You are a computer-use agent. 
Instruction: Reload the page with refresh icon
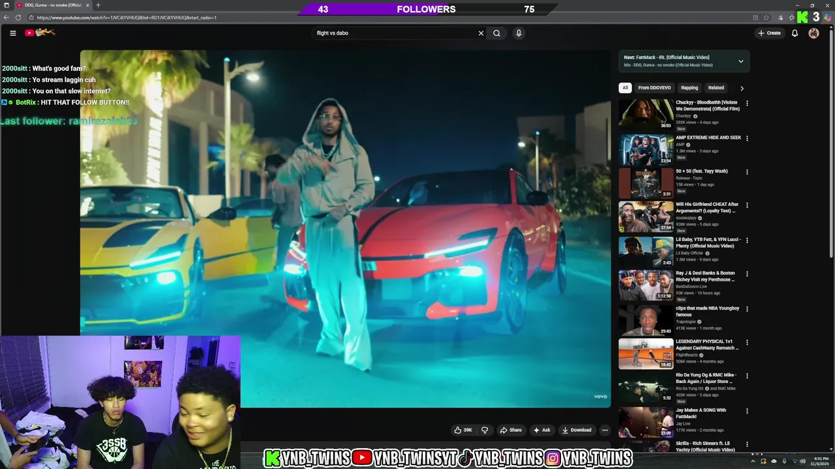[18, 18]
